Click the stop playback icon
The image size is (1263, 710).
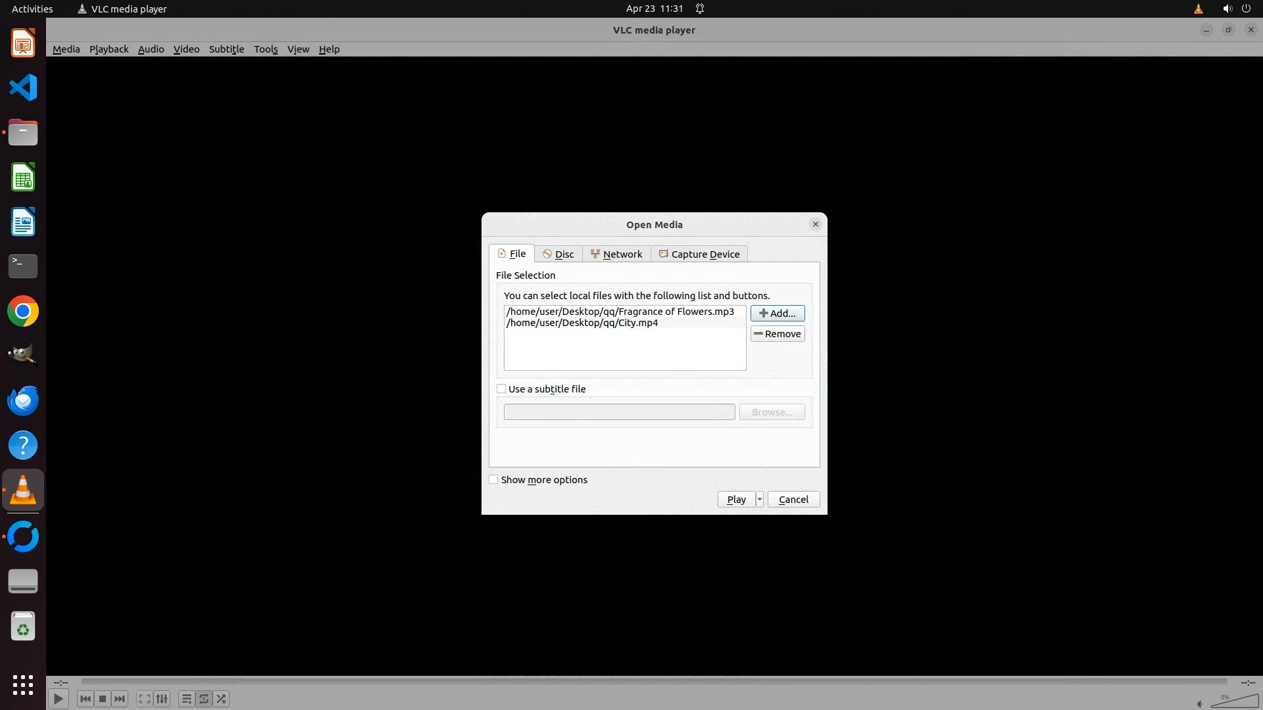[103, 699]
